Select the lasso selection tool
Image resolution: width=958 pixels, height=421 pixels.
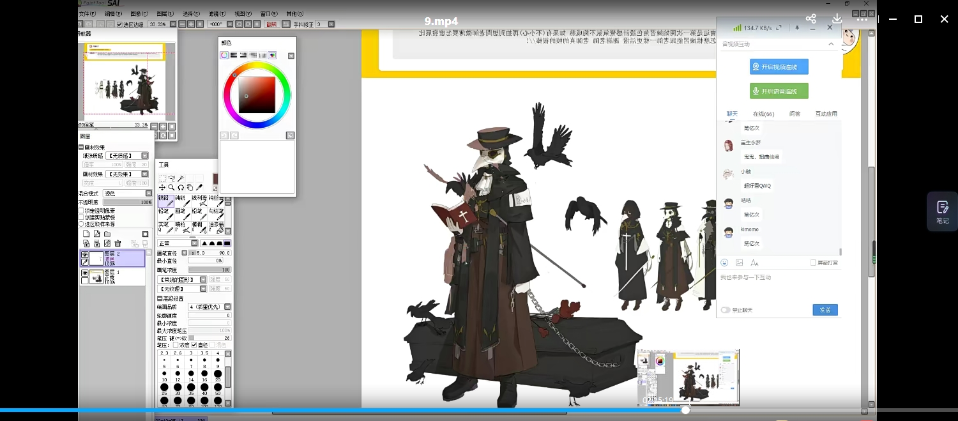(x=172, y=178)
